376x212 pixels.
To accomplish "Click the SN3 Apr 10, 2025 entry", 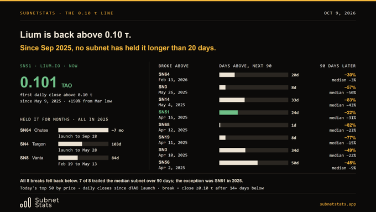I will [173, 152].
